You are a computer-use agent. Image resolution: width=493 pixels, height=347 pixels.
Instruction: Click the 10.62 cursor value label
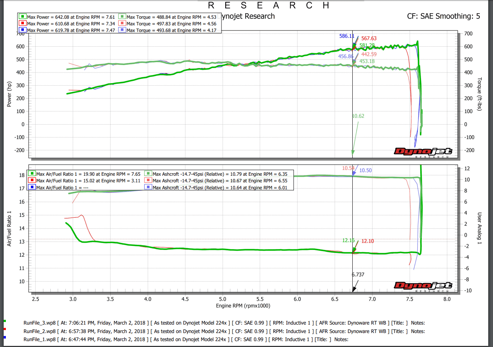(358, 116)
